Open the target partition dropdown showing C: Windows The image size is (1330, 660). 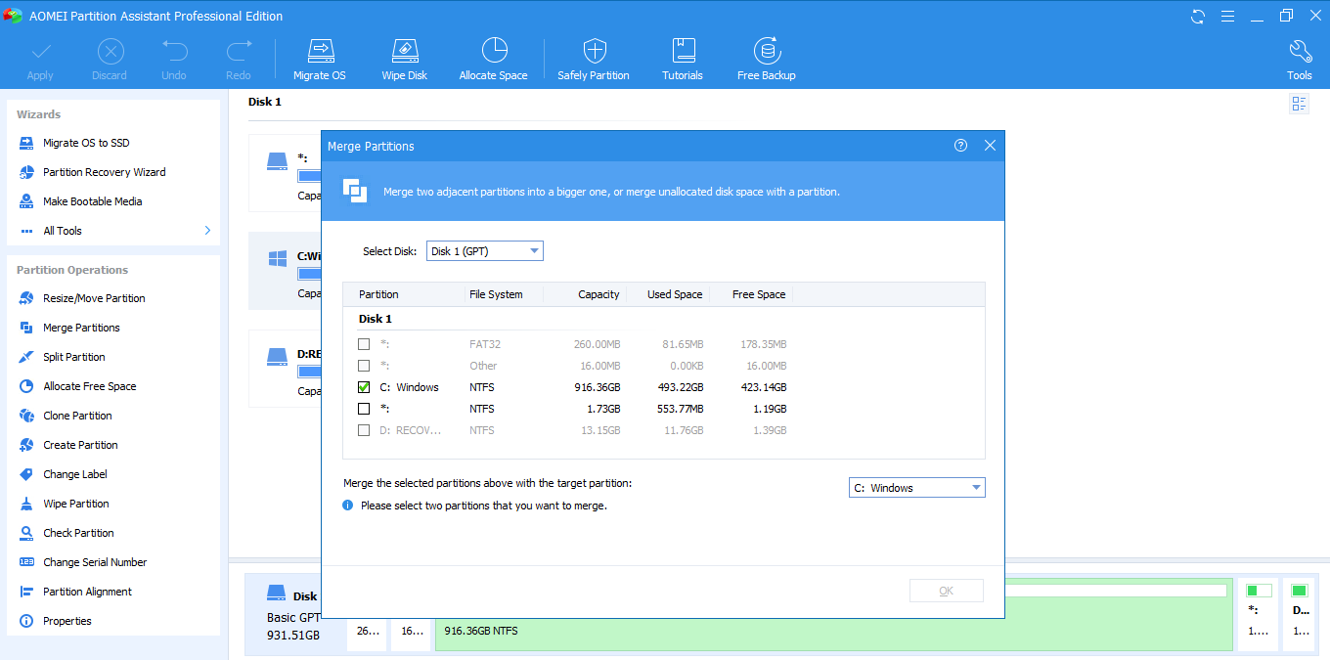pyautogui.click(x=916, y=488)
